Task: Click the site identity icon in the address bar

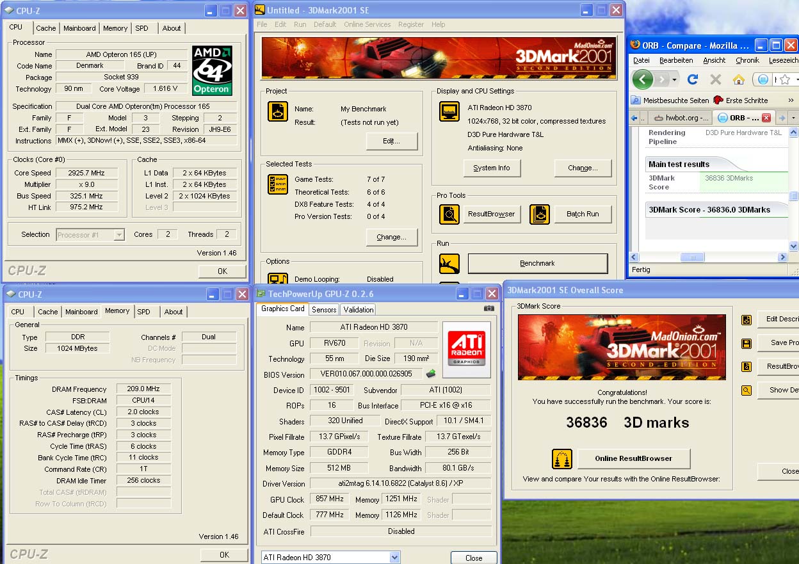Action: coord(763,79)
